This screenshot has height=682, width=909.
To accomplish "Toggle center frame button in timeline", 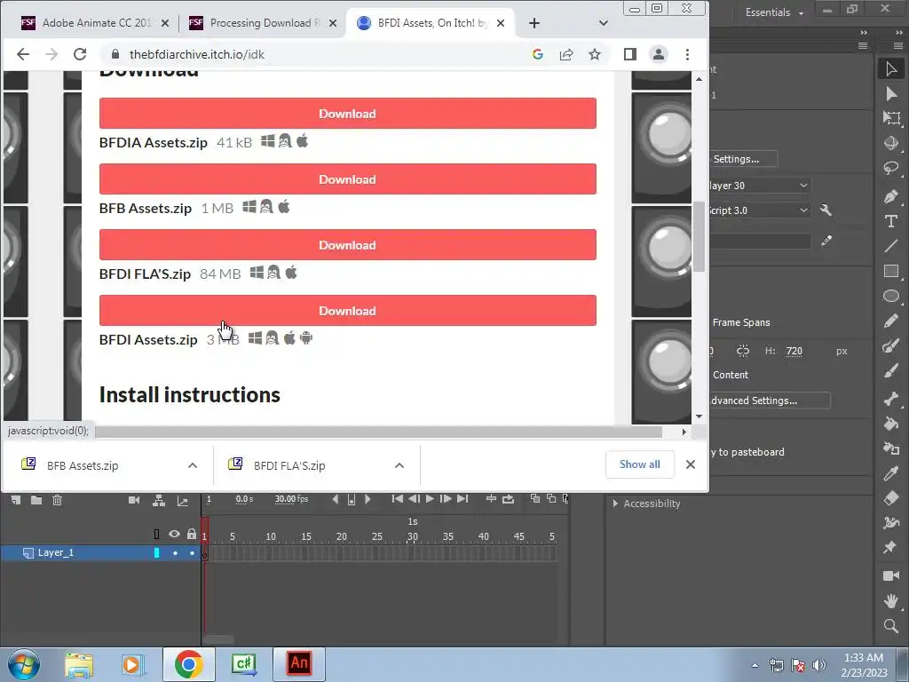I will 490,499.
